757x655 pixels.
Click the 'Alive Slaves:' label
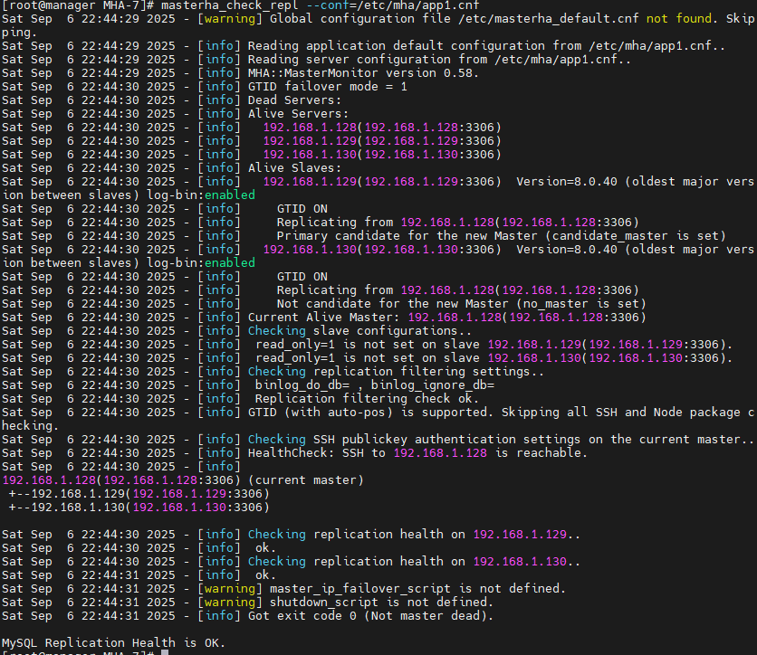294,168
